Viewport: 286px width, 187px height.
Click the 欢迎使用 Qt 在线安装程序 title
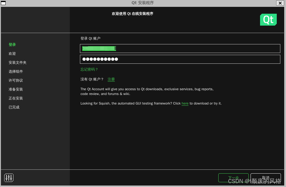coord(132,14)
